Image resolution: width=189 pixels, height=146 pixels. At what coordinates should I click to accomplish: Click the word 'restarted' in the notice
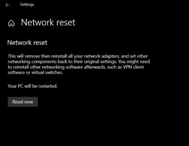[x=48, y=86]
